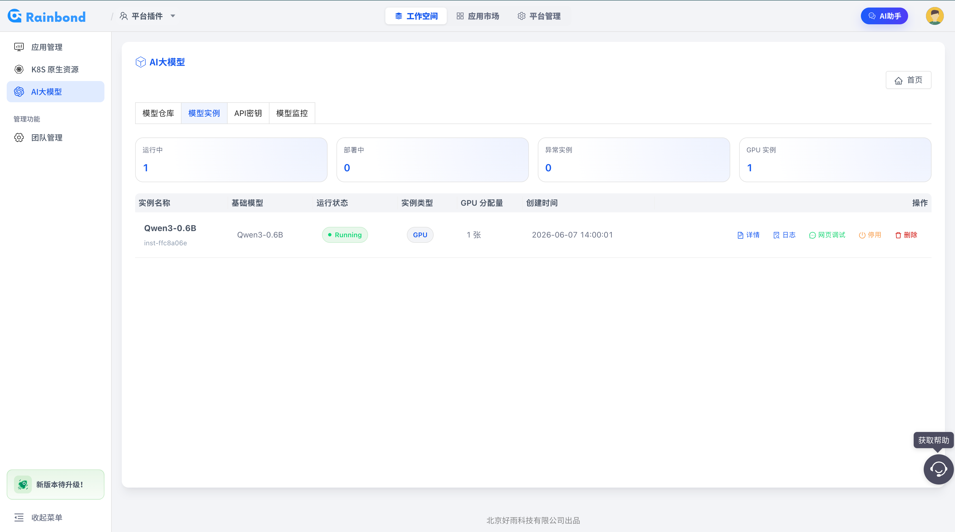Click the K8S wheel icon
Image resolution: width=955 pixels, height=532 pixels.
pyautogui.click(x=19, y=69)
